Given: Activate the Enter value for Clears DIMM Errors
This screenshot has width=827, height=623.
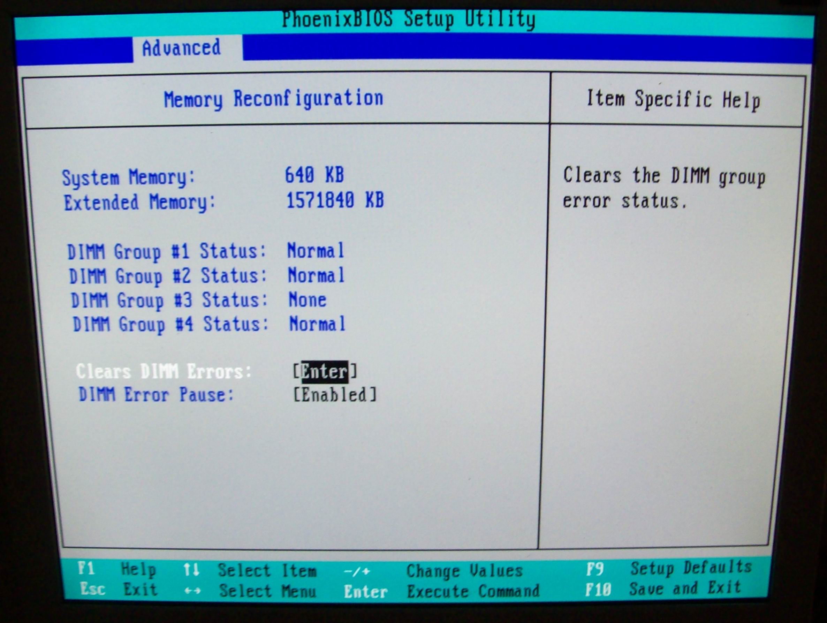Looking at the screenshot, I should 325,372.
